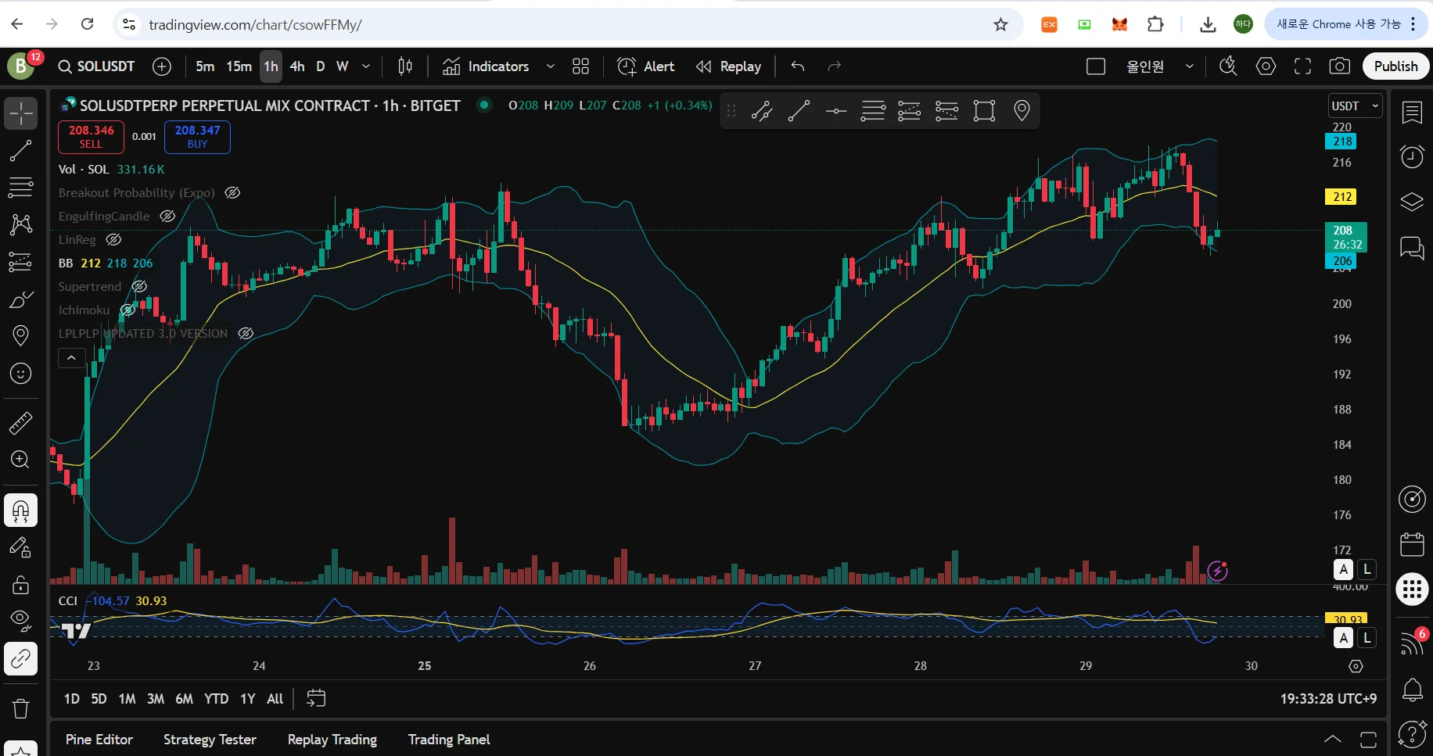
Task: Toggle visibility of the Supertrend indicator
Action: (139, 287)
